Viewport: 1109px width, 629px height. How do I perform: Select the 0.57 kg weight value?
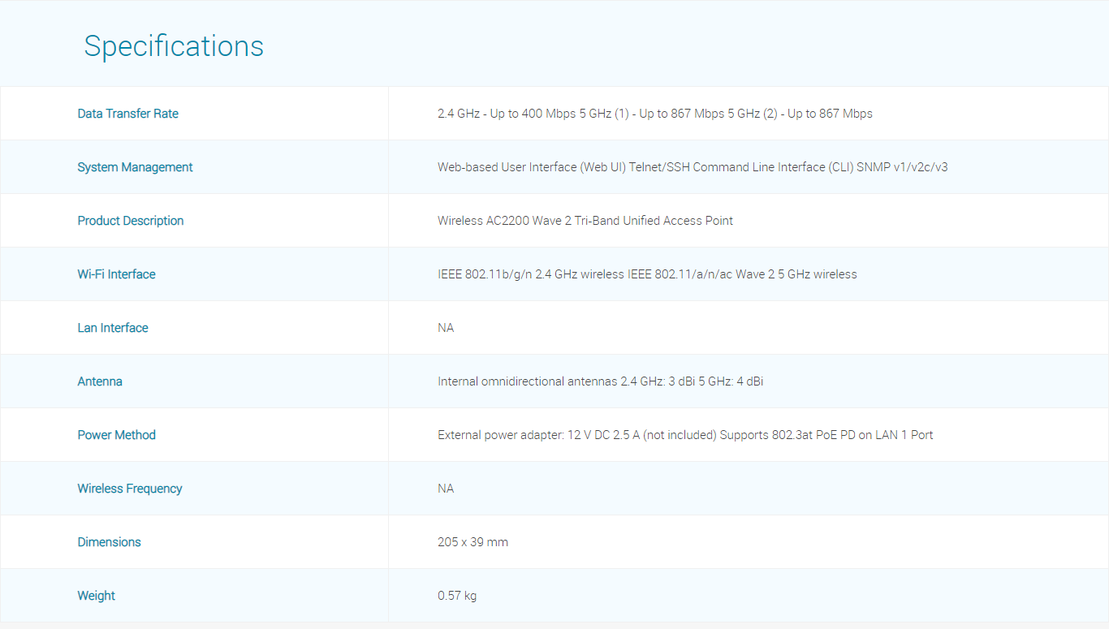(x=457, y=596)
